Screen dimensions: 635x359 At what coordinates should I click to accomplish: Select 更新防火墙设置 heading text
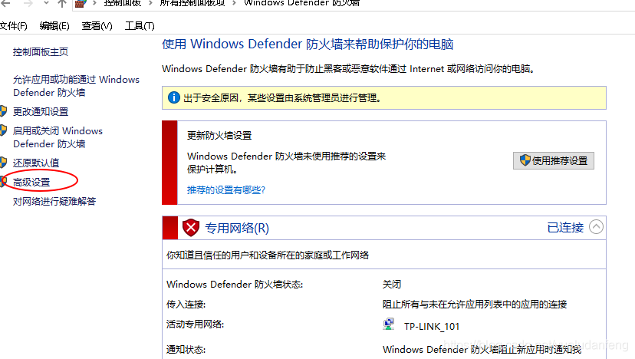click(x=219, y=136)
